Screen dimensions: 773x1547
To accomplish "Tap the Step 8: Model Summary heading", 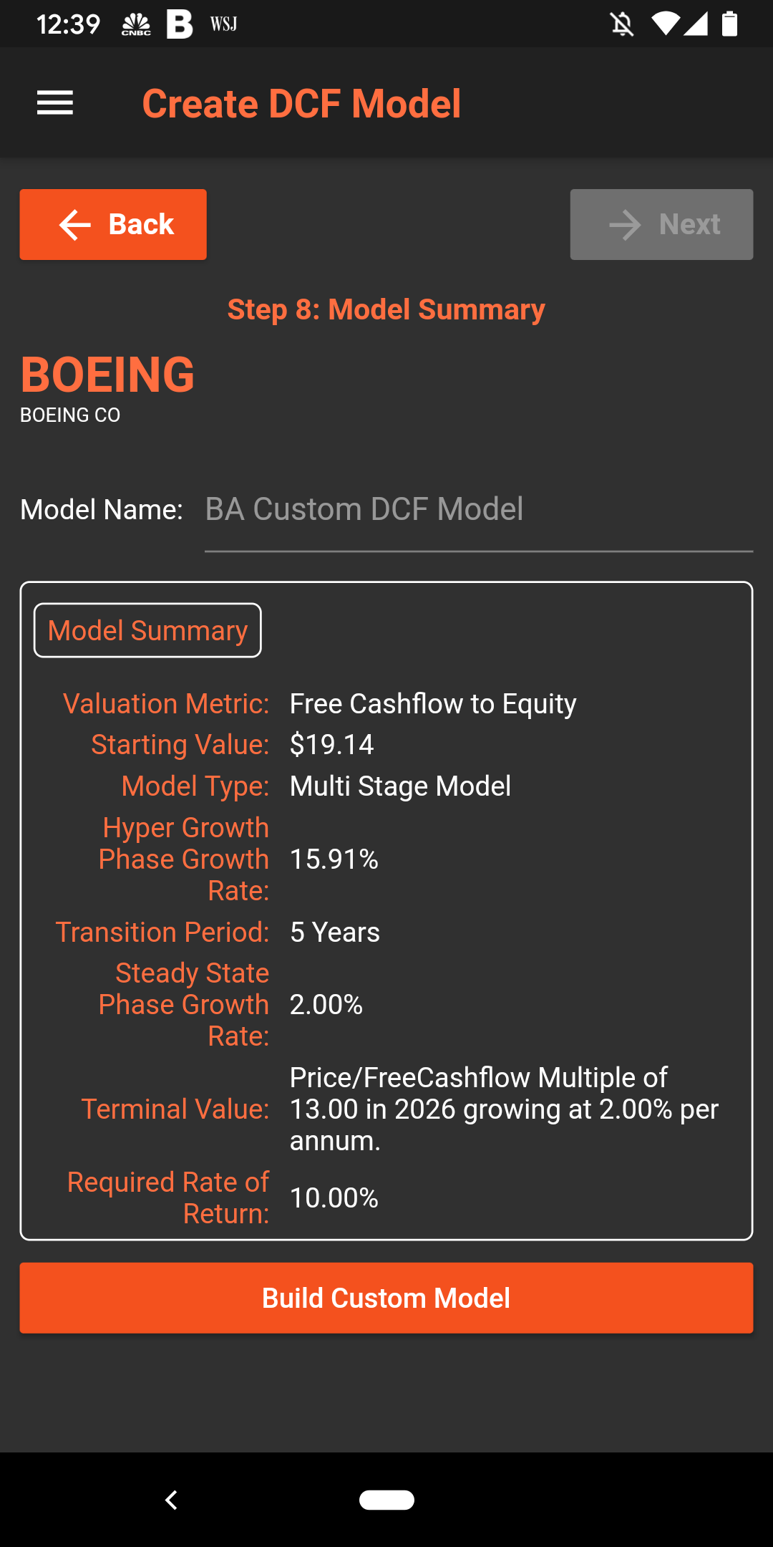I will (x=386, y=309).
